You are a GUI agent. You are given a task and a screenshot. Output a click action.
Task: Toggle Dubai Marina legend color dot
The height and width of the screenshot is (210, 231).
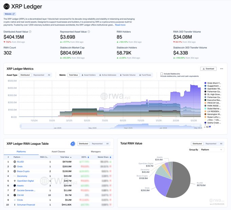click(x=206, y=109)
